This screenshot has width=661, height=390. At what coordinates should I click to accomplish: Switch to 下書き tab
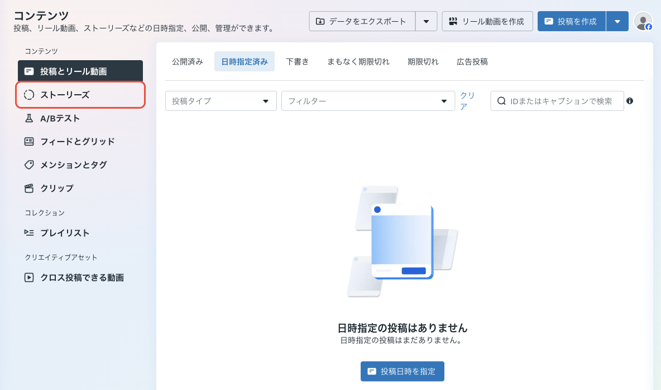(x=297, y=61)
